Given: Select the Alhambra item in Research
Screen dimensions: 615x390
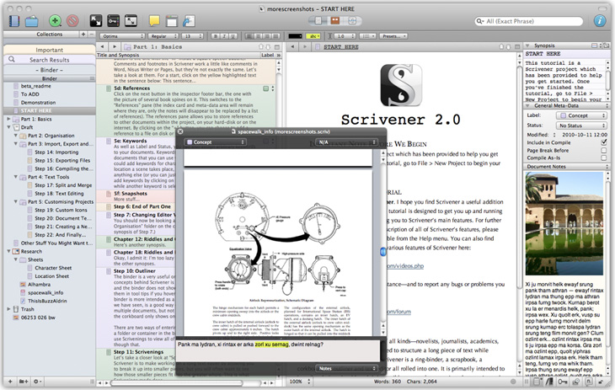Looking at the screenshot, I should [x=40, y=285].
